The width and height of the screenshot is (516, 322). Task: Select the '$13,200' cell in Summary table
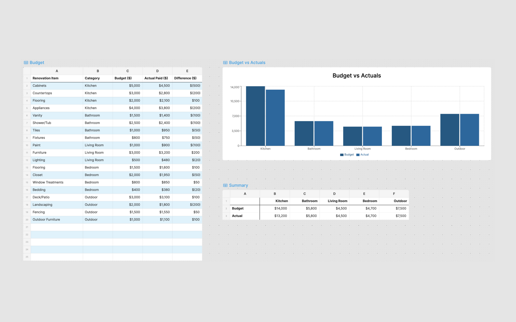275,216
